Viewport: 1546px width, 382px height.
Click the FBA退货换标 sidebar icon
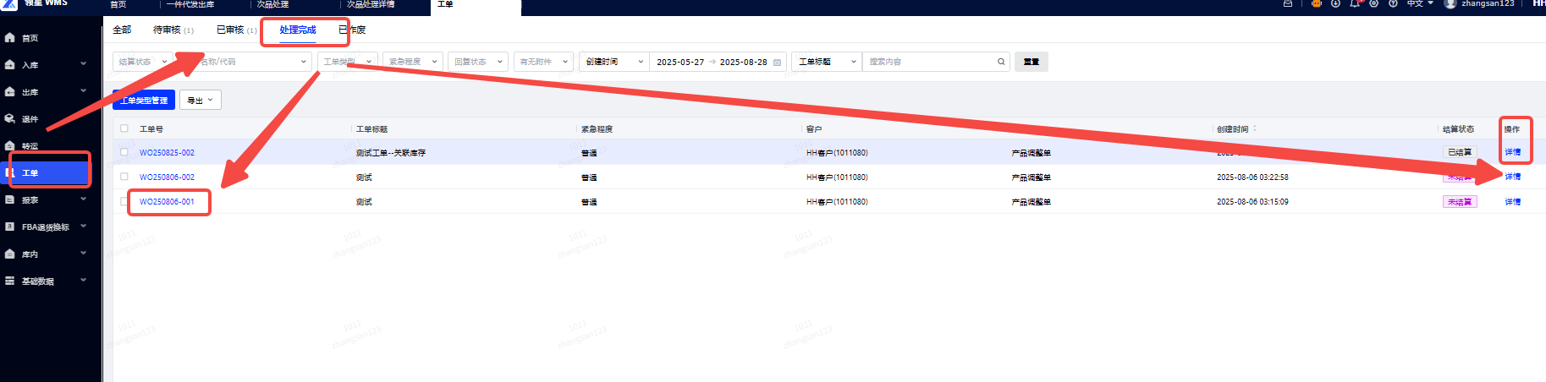10,227
